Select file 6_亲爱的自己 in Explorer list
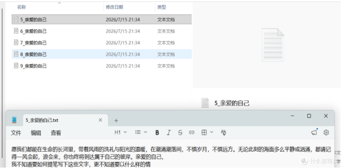Viewport: 341px width, 168px height. 102,31
